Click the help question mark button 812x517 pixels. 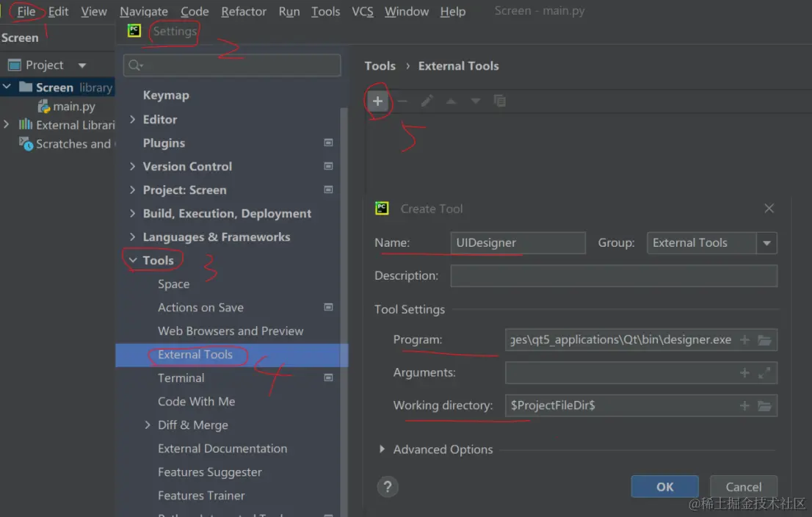pyautogui.click(x=388, y=486)
